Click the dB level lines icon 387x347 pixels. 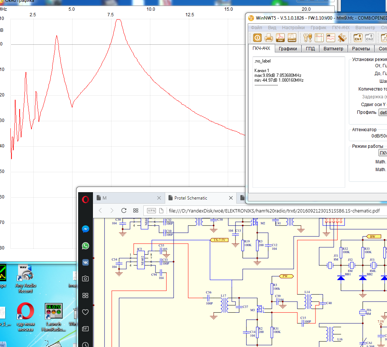(331, 38)
